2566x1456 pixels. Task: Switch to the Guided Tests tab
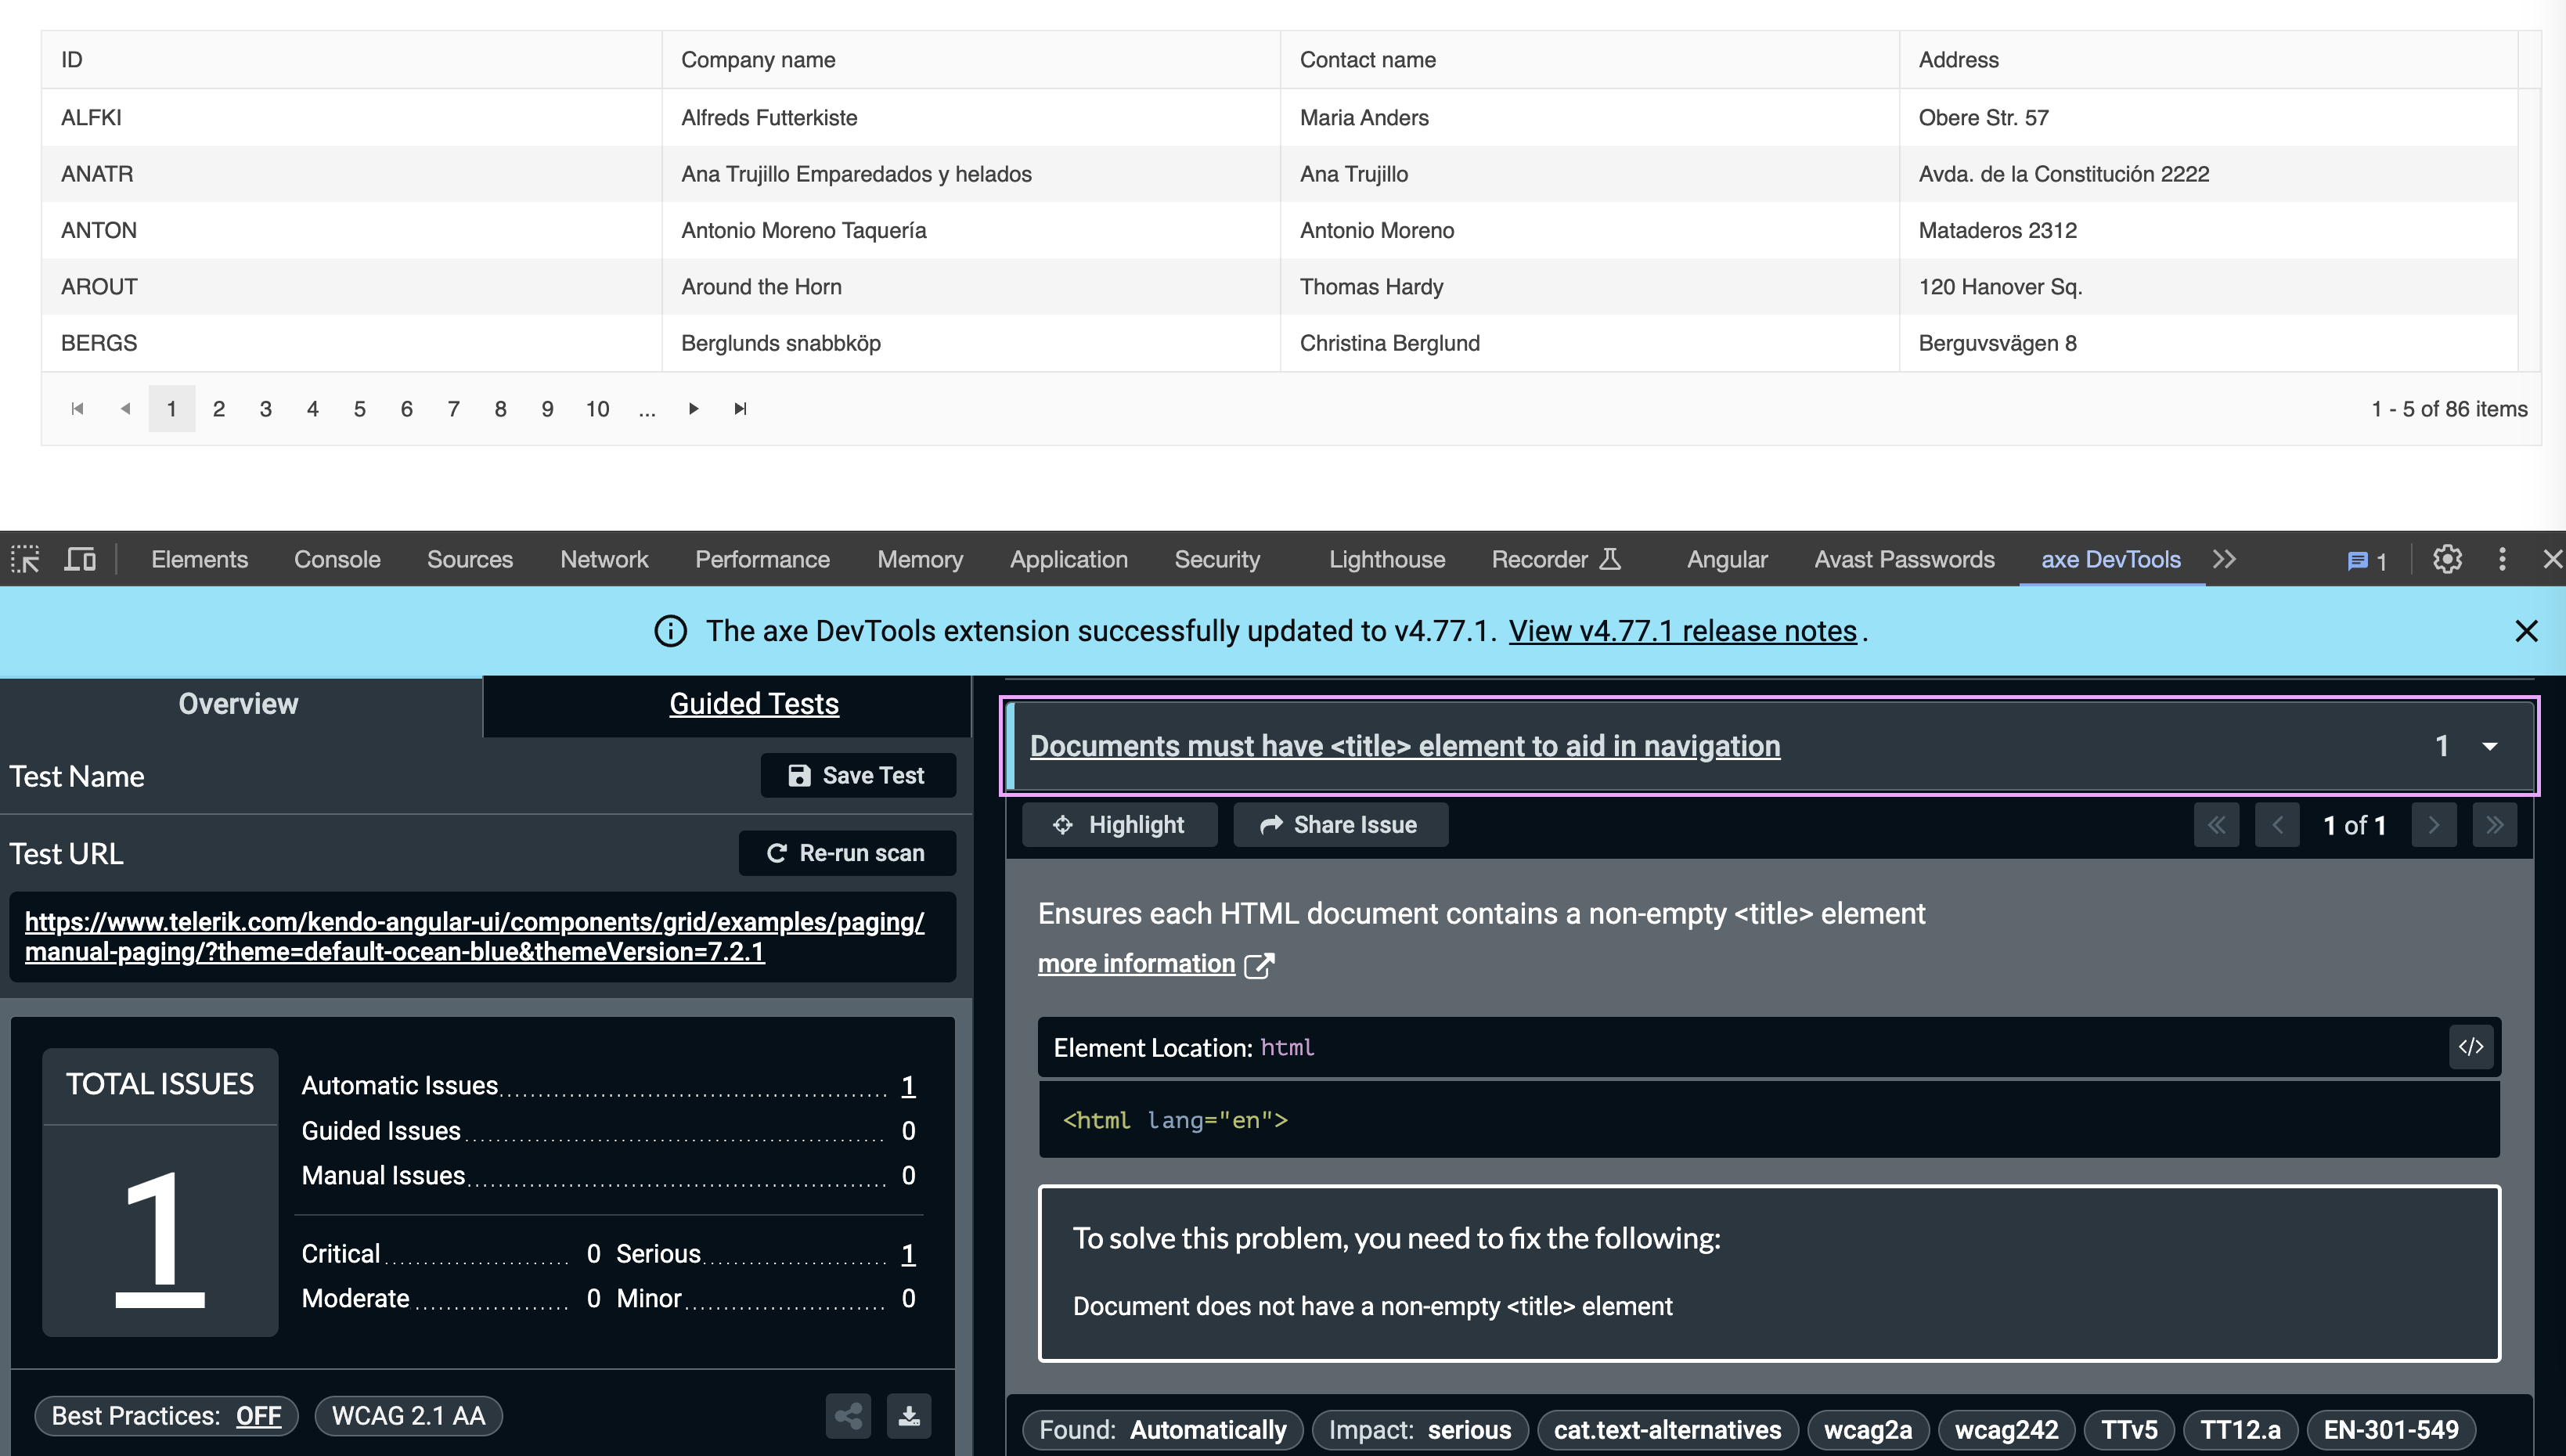coord(753,704)
